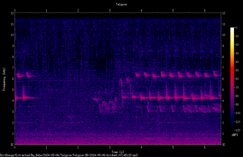Click the 12 kHz label on left axis
The image size is (243, 157).
click(x=12, y=13)
